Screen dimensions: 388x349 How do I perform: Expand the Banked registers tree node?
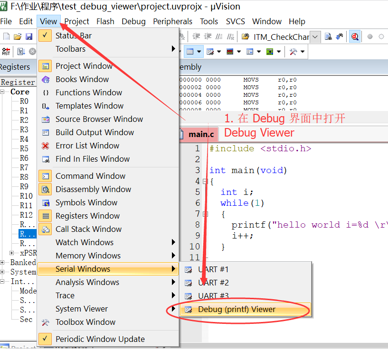point(2,262)
